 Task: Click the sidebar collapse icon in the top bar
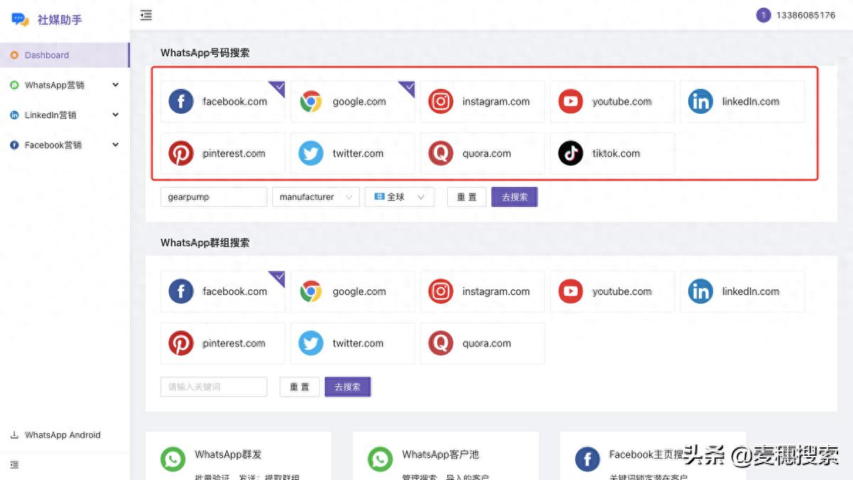point(146,15)
